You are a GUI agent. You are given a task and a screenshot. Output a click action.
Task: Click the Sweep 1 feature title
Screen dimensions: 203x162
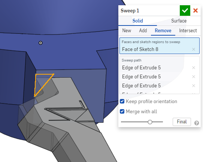pos(130,10)
